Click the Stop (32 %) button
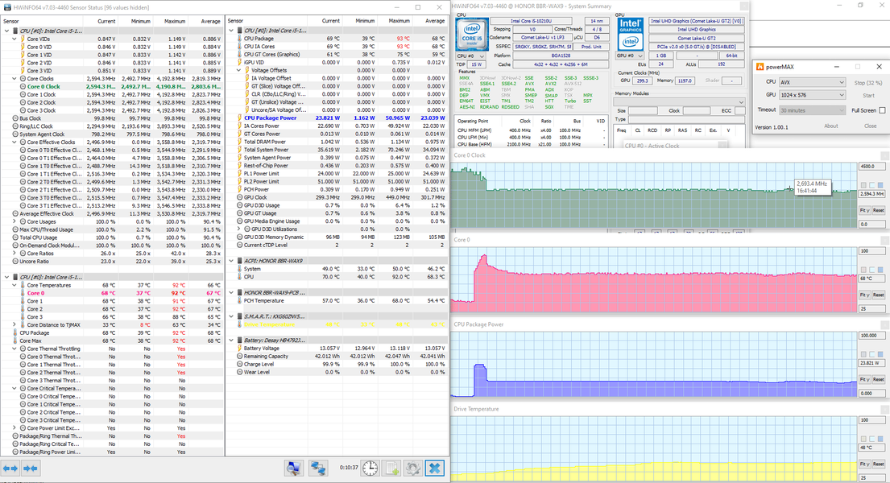The height and width of the screenshot is (483, 890). coord(868,83)
